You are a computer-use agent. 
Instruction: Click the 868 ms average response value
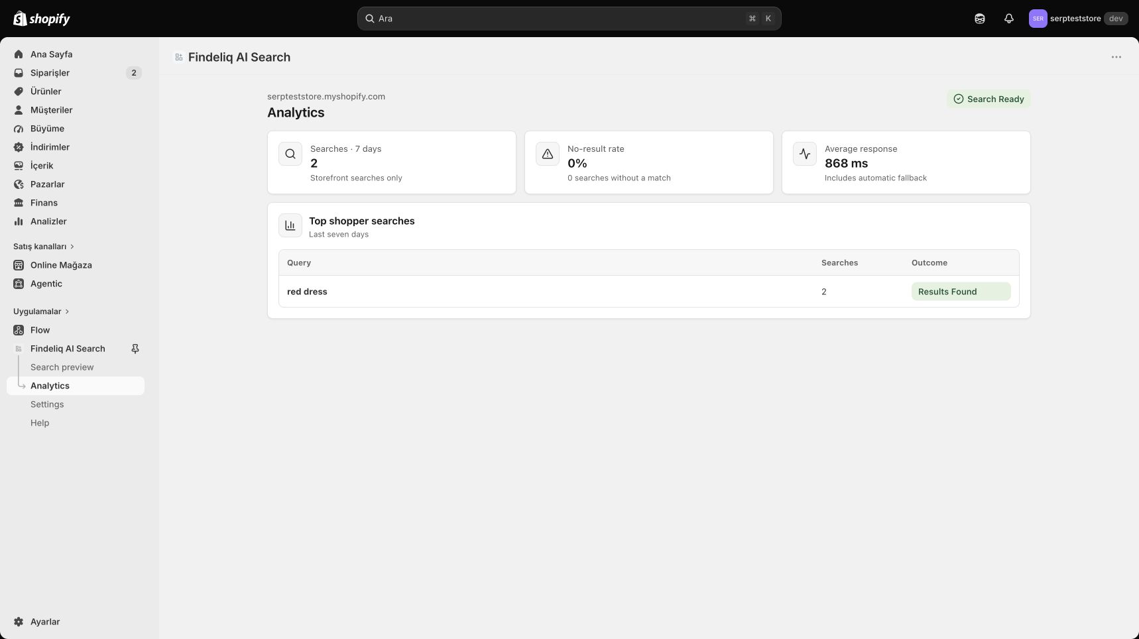tap(846, 163)
